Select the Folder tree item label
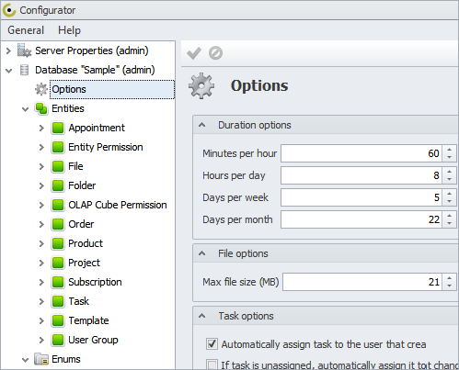Viewport: 459px width, 370px height. tap(82, 185)
